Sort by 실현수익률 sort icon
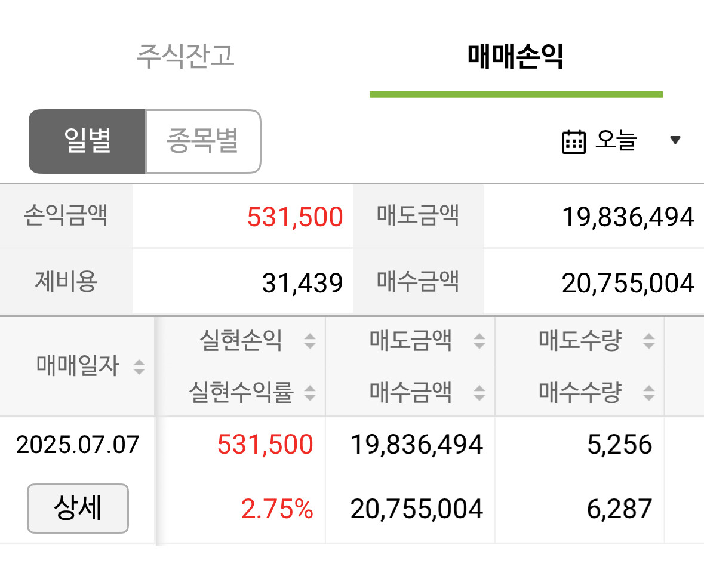This screenshot has height=576, width=704. click(x=309, y=393)
